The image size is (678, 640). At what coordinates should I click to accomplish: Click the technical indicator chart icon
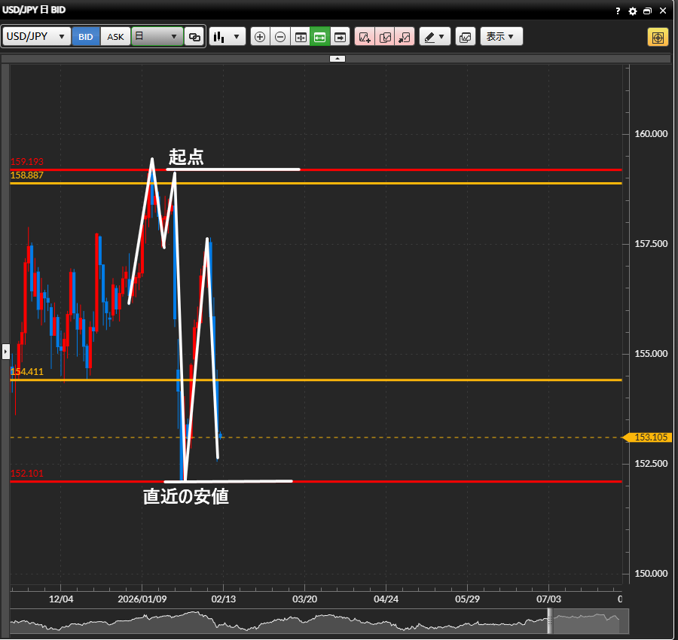[x=466, y=37]
